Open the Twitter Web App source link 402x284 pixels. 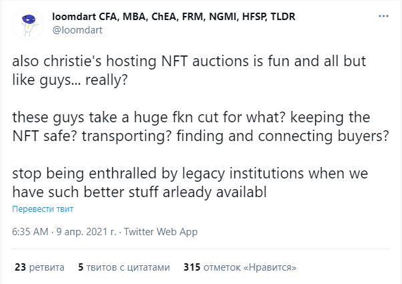(161, 232)
